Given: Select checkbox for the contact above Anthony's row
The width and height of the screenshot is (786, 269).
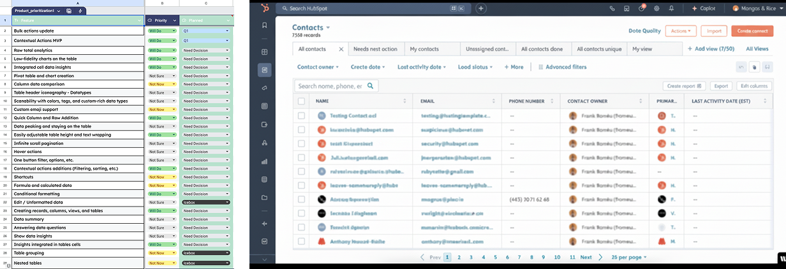Looking at the screenshot, I should point(301,227).
